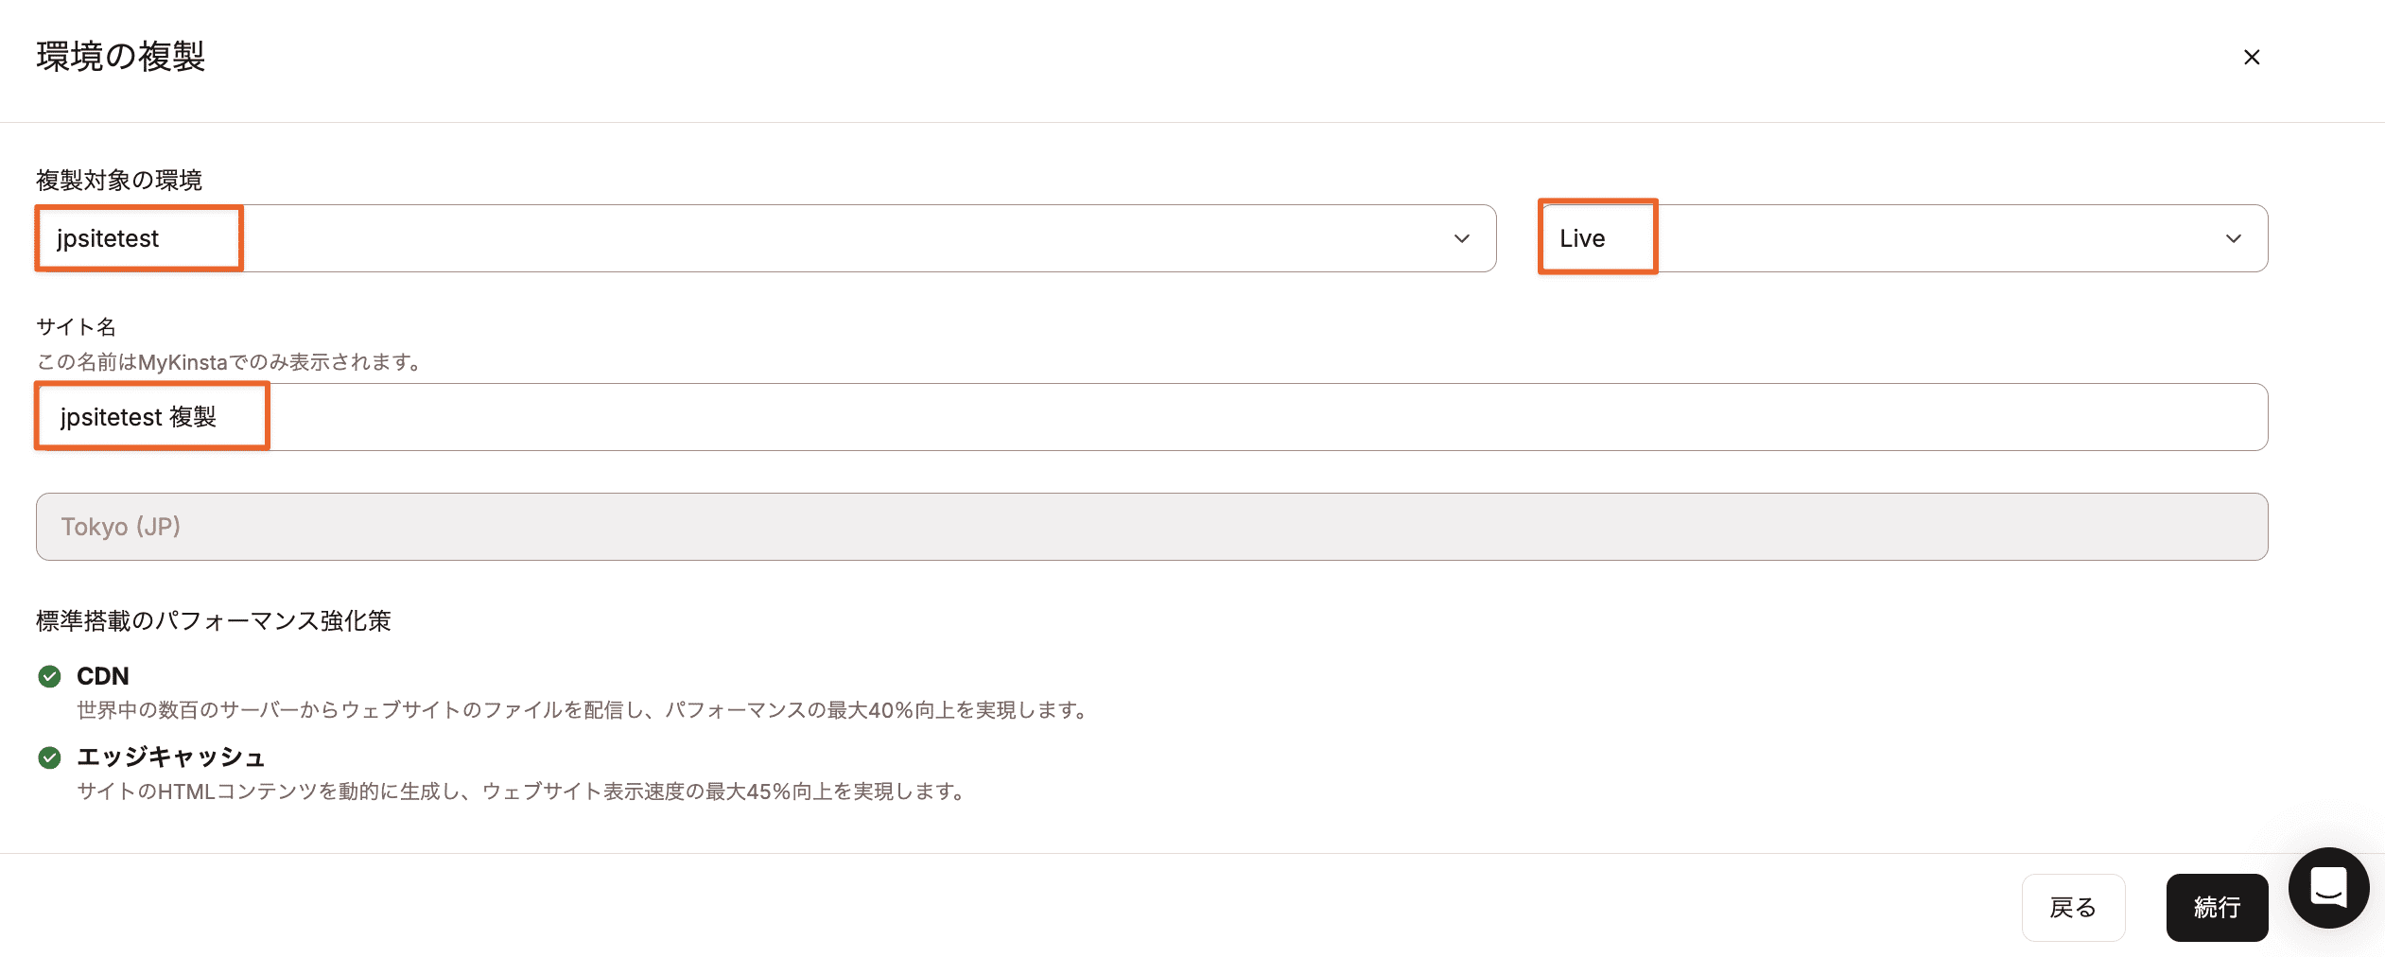
Task: Click the 複製対象の環境 section label
Action: pyautogui.click(x=119, y=180)
